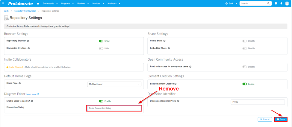Go to the home icon
The width and height of the screenshot is (292, 127).
tap(38, 3)
